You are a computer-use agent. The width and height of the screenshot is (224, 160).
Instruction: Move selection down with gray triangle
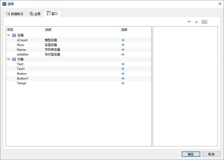pyautogui.click(x=189, y=22)
